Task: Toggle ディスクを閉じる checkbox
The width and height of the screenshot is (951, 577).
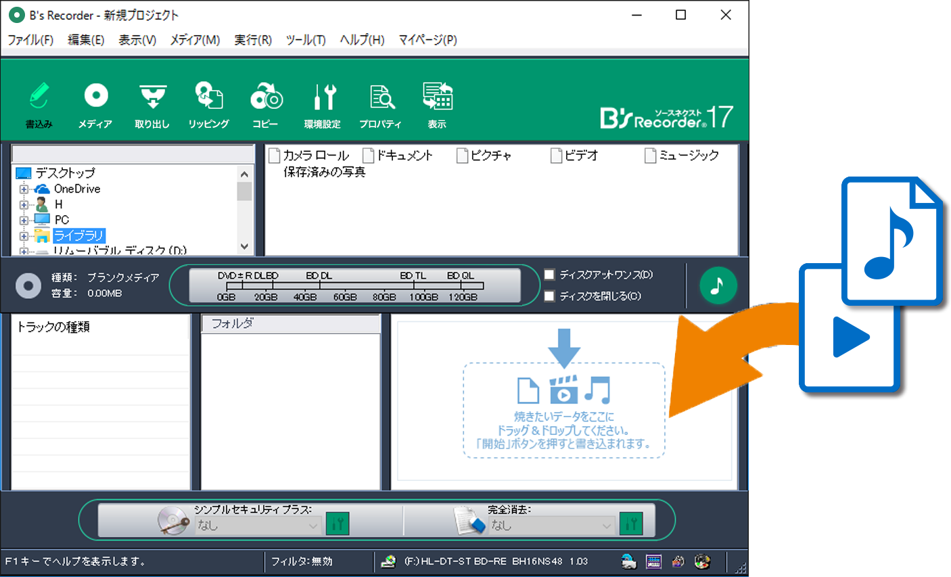Action: tap(549, 296)
